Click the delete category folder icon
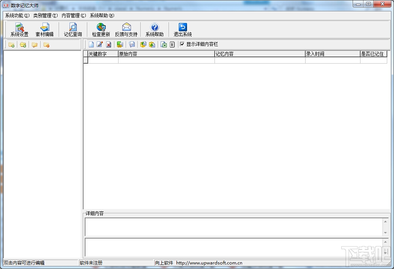The width and height of the screenshot is (394, 269). 47,45
